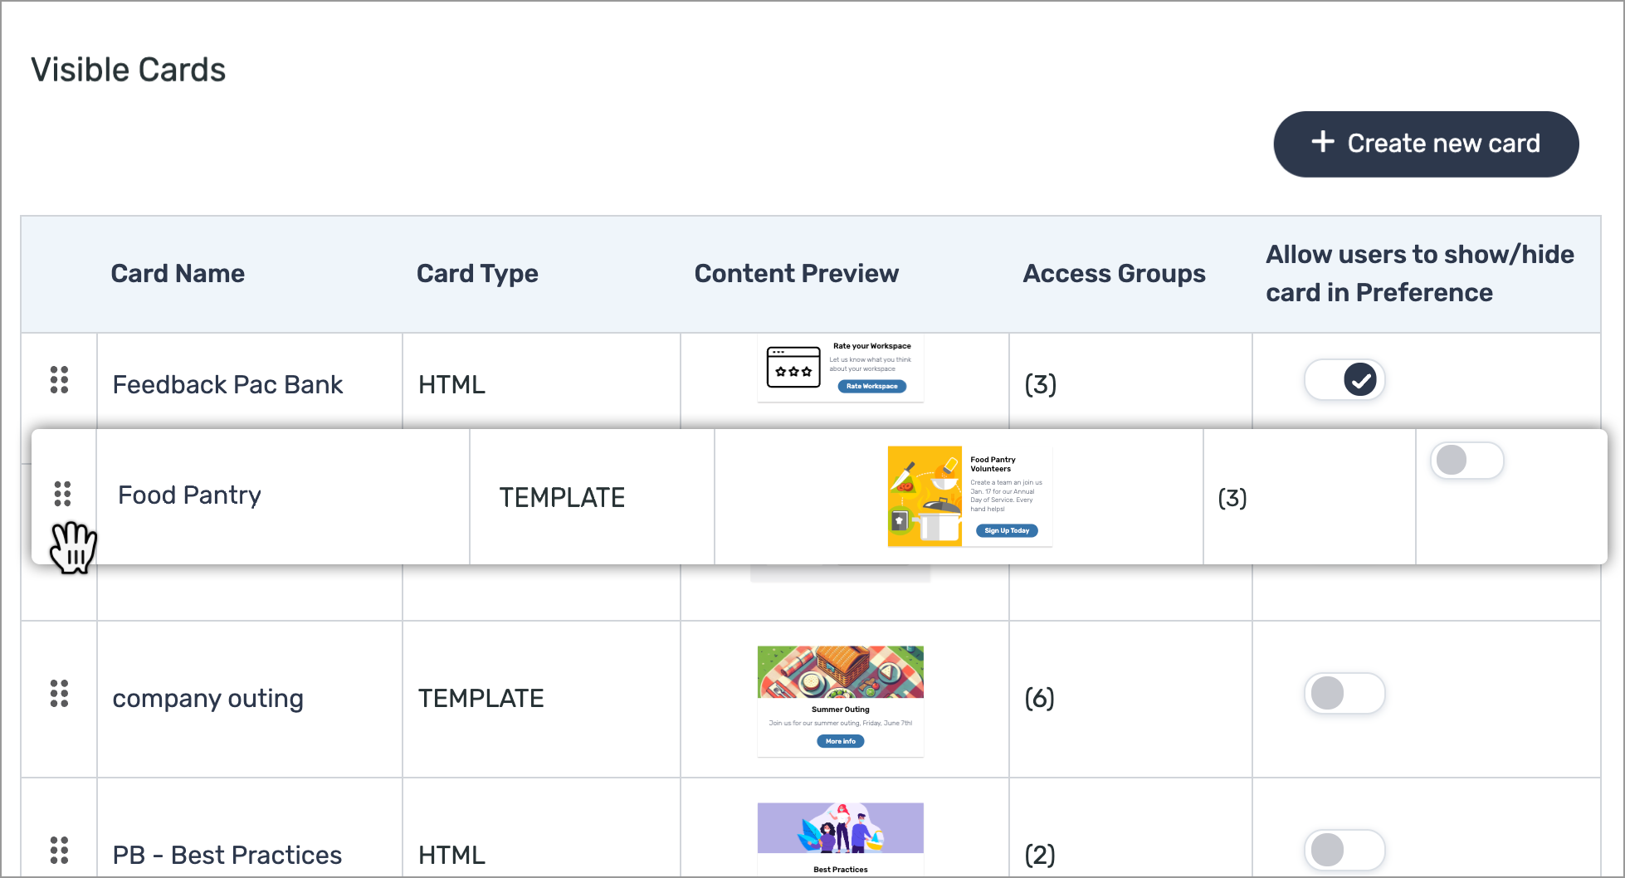
Task: Select the PB - Best Practices card name
Action: pos(227,855)
